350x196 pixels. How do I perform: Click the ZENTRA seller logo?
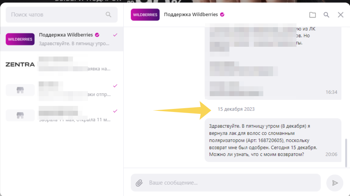point(20,64)
